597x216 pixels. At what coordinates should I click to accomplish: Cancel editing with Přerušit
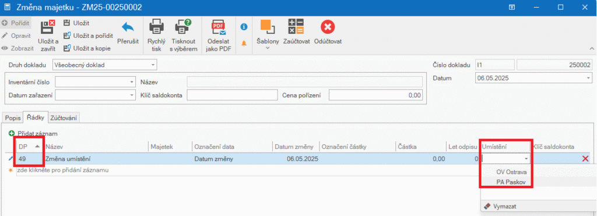128,33
